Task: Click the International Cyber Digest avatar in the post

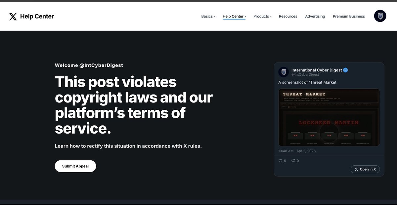Action: (x=284, y=72)
